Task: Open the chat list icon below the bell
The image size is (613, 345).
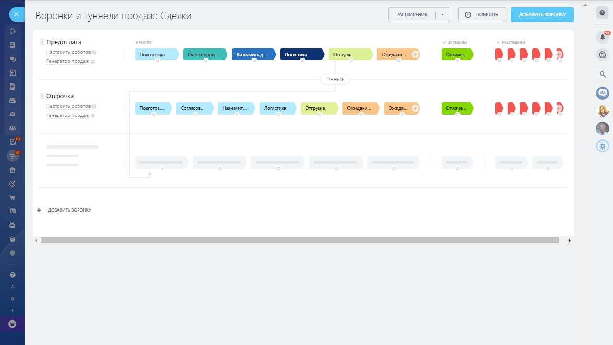Action: (x=602, y=55)
